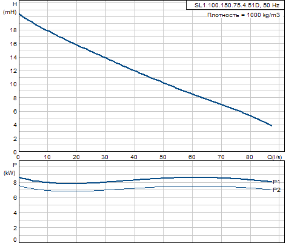
Task: Click the 4 tick on power axis
Action: 15,213
